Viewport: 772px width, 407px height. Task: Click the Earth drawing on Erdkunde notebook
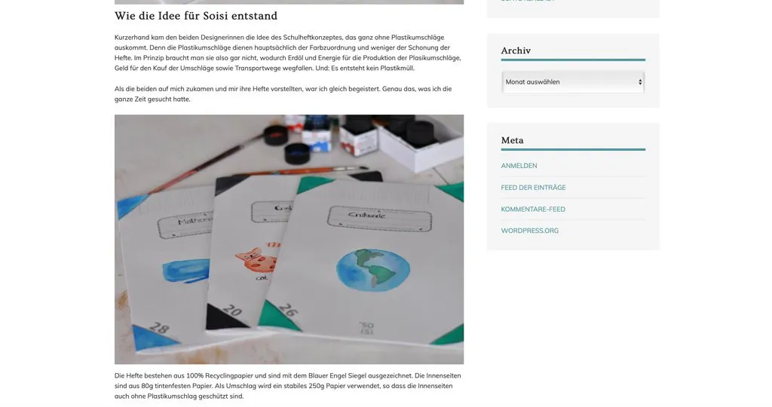tap(373, 270)
